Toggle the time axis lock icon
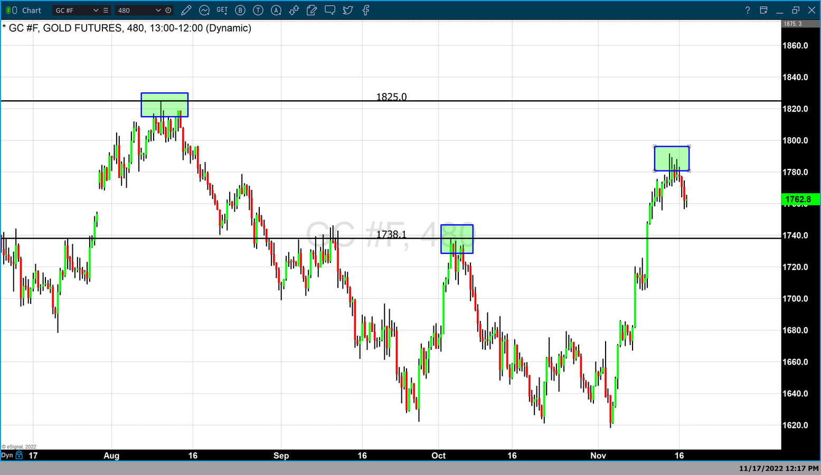This screenshot has width=821, height=475. click(20, 455)
